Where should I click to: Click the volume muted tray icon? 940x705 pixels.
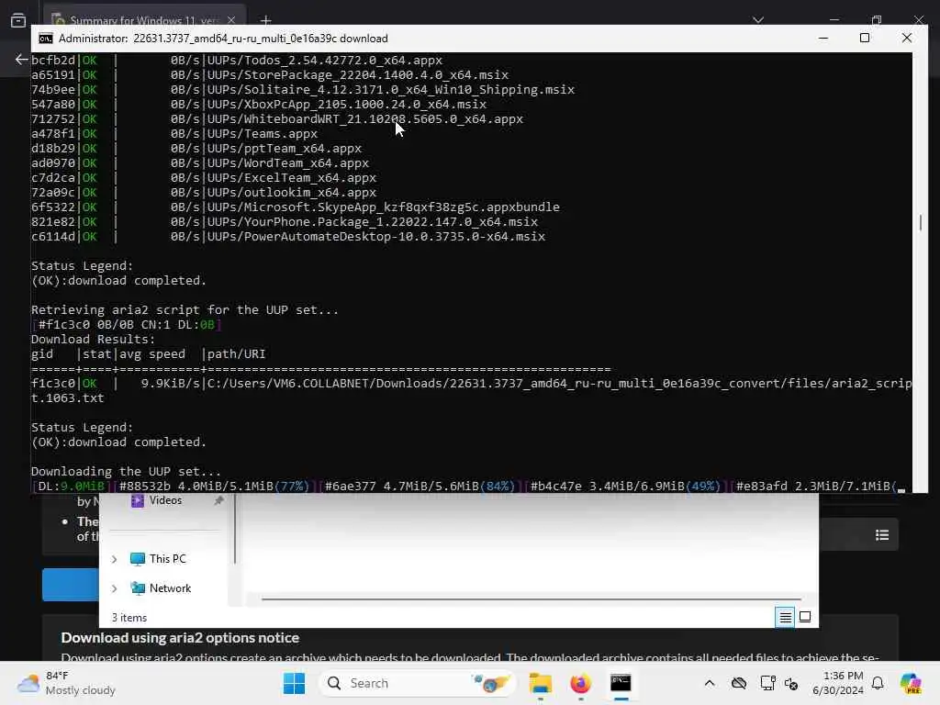(791, 683)
